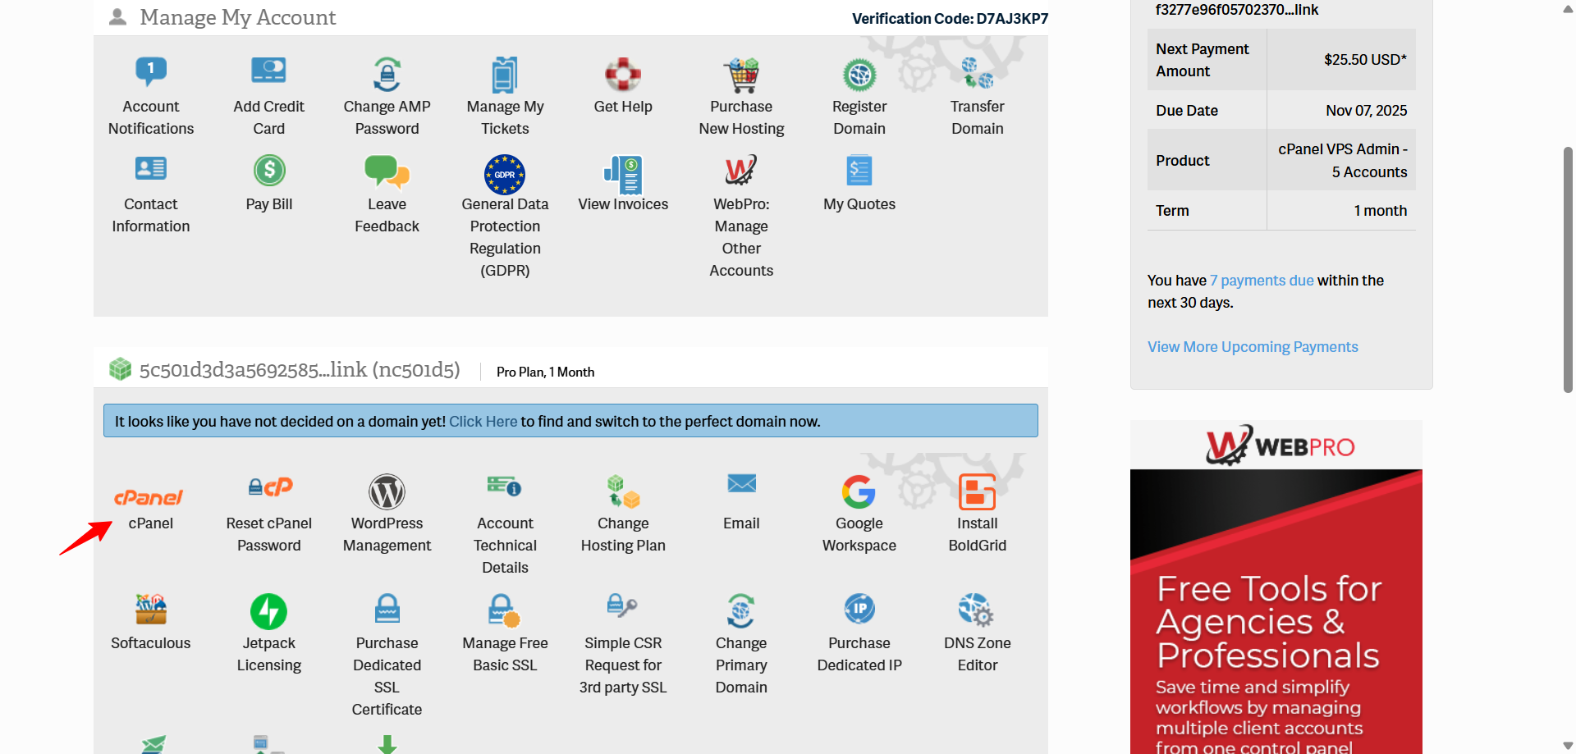Click the 5c501d3d3a5692585...link account heading
The height and width of the screenshot is (754, 1576).
pos(300,370)
